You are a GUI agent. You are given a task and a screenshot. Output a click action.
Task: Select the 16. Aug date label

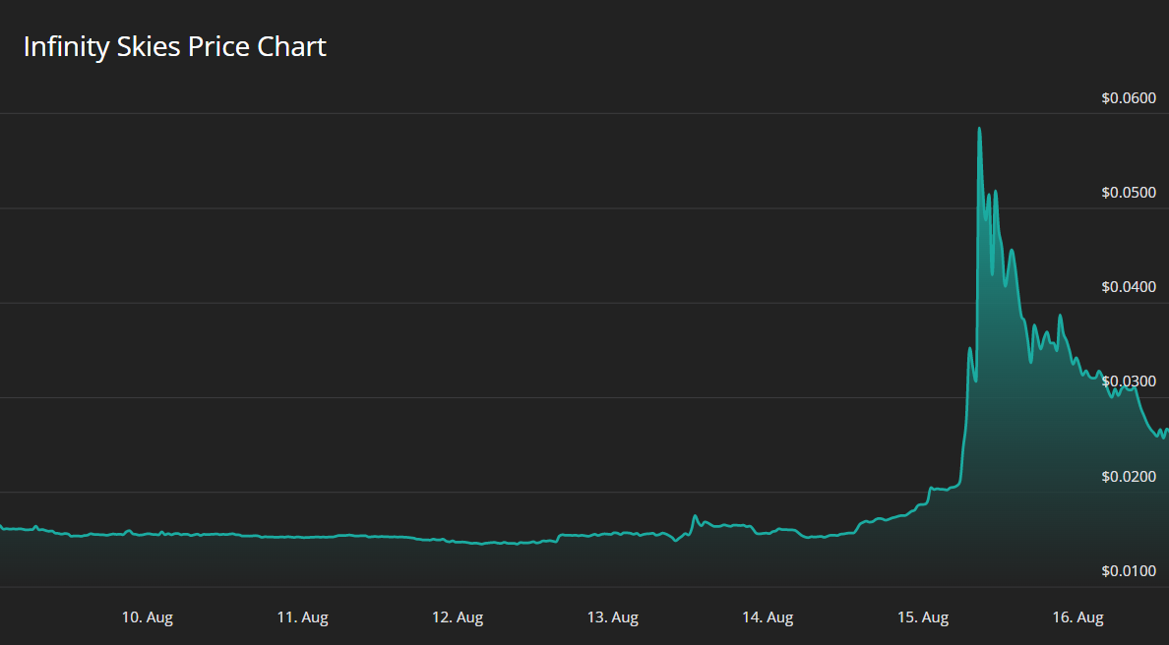[x=1077, y=617]
